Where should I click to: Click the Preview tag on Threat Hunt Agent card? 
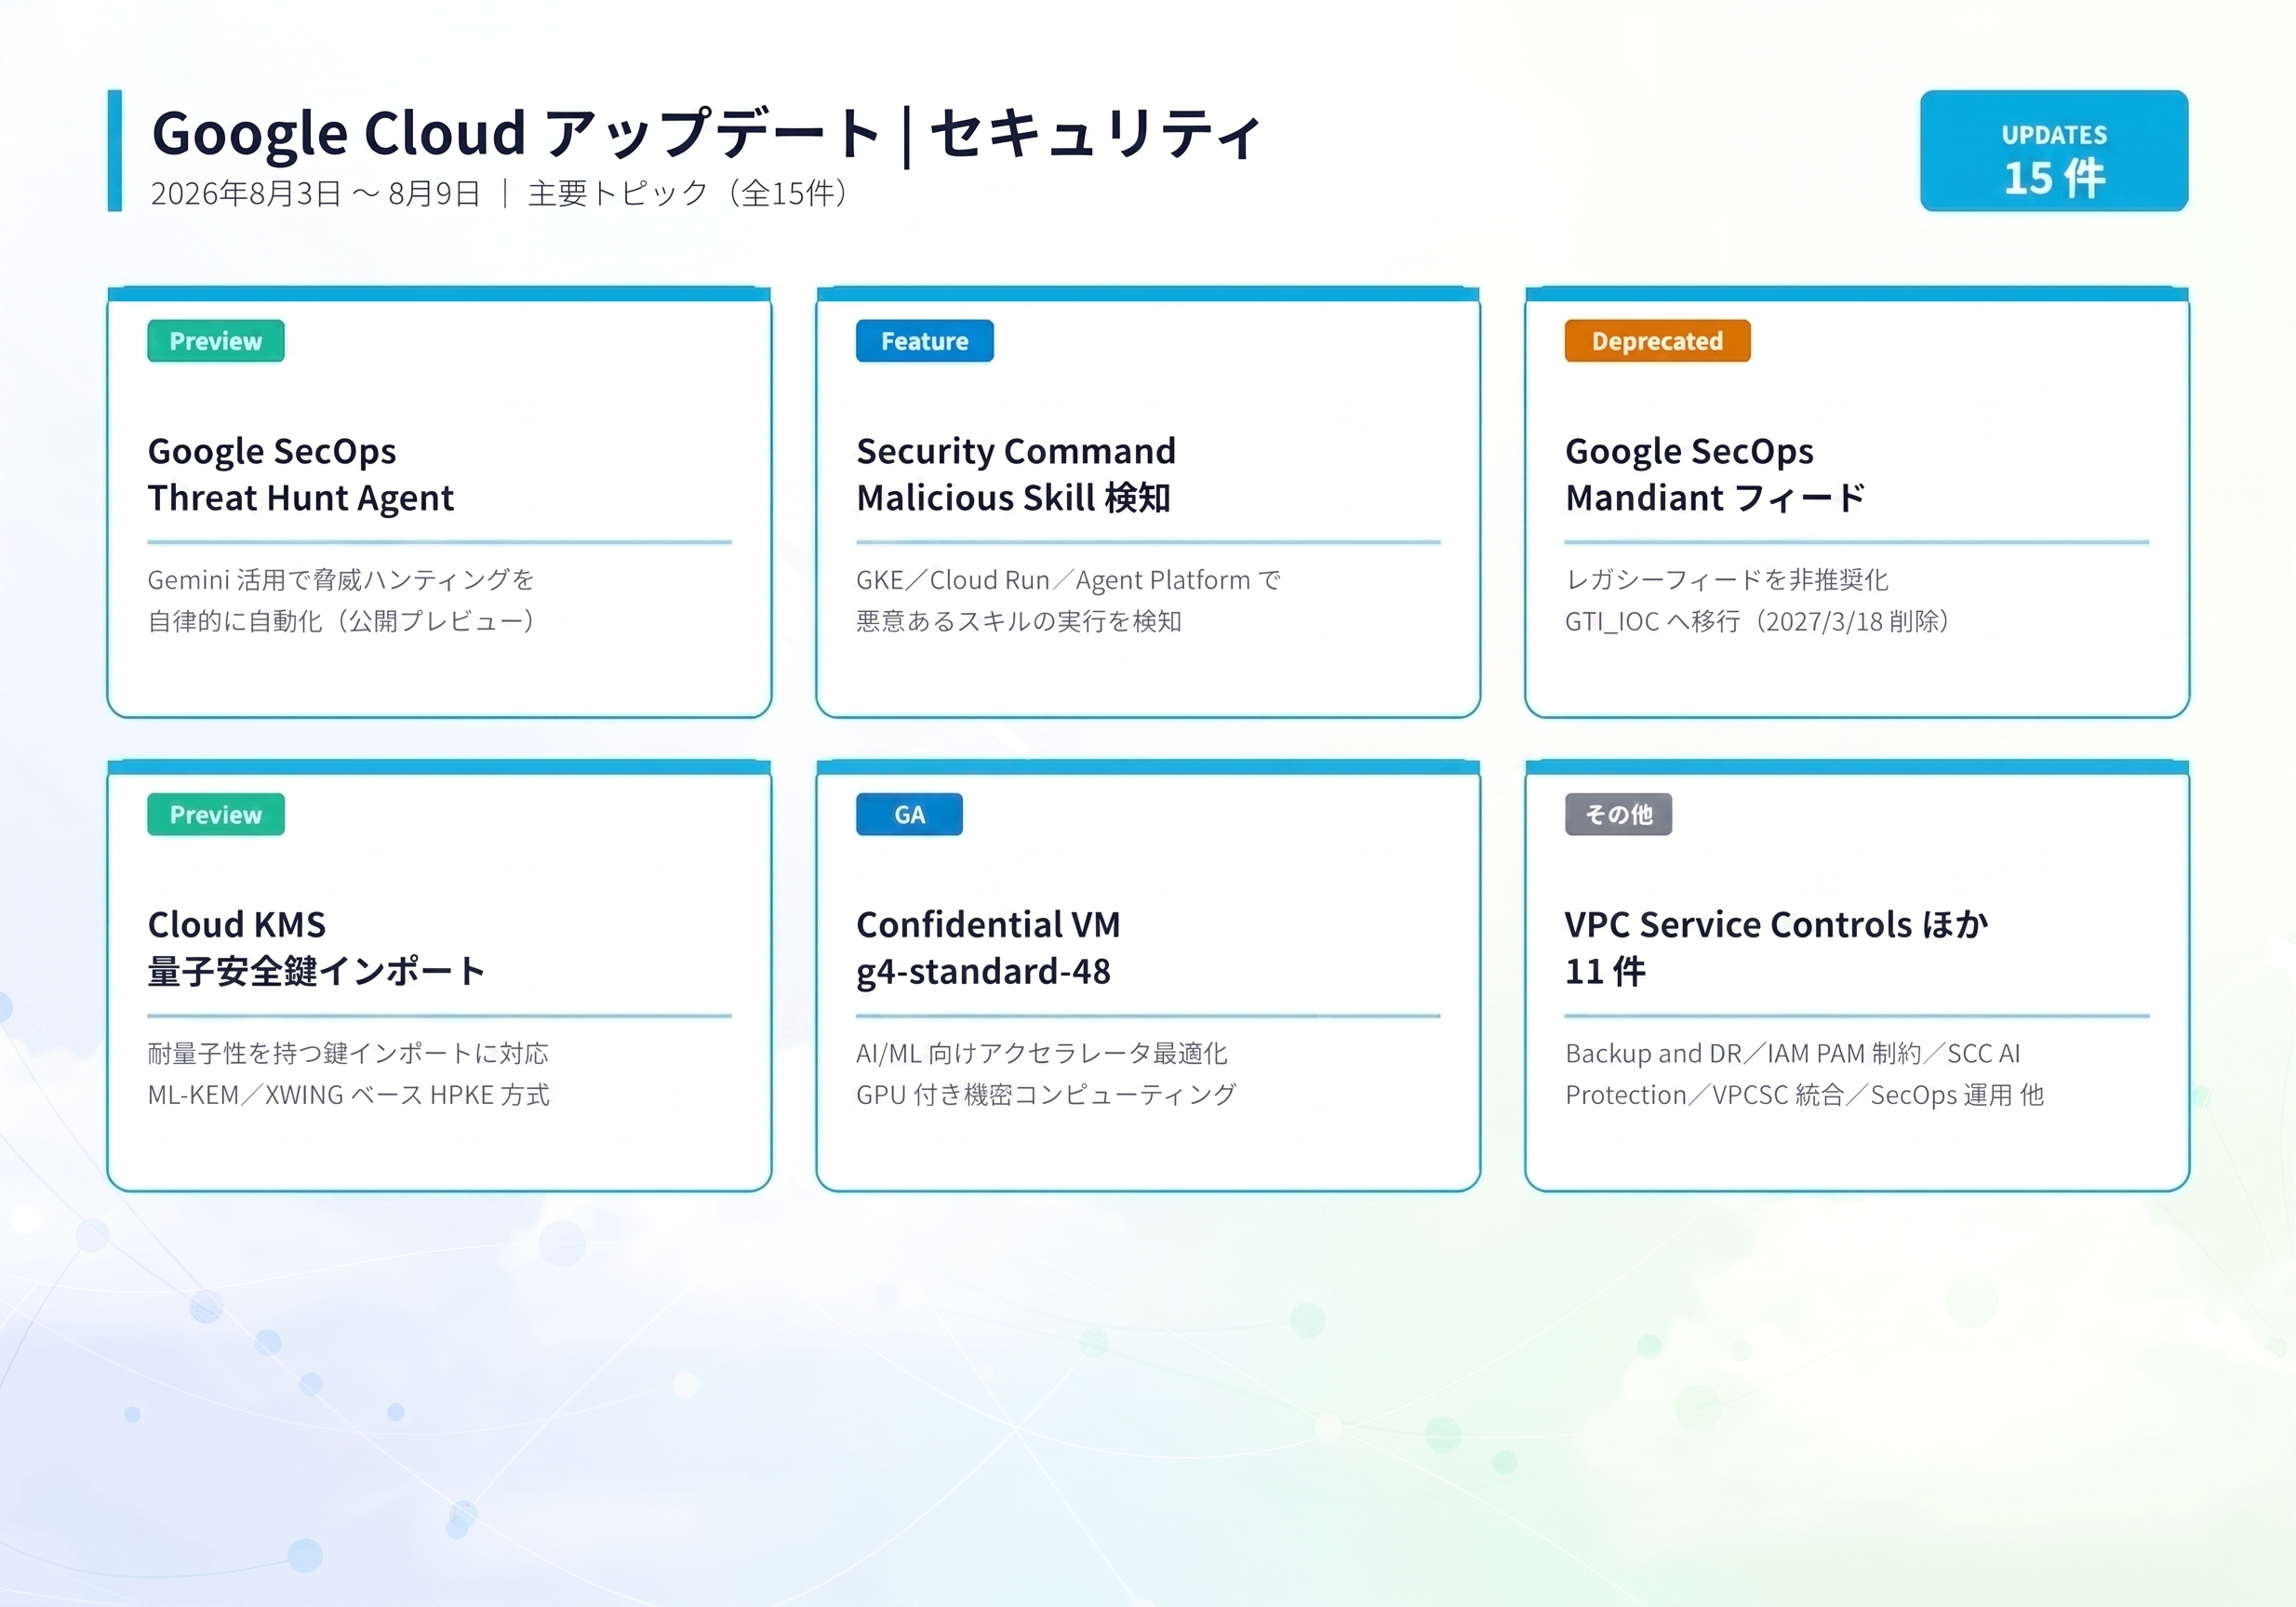[216, 340]
